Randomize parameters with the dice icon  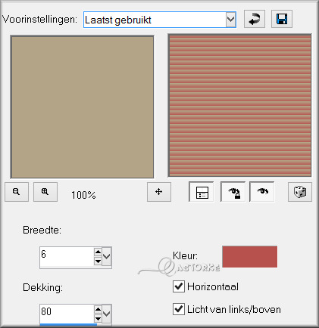pyautogui.click(x=300, y=192)
